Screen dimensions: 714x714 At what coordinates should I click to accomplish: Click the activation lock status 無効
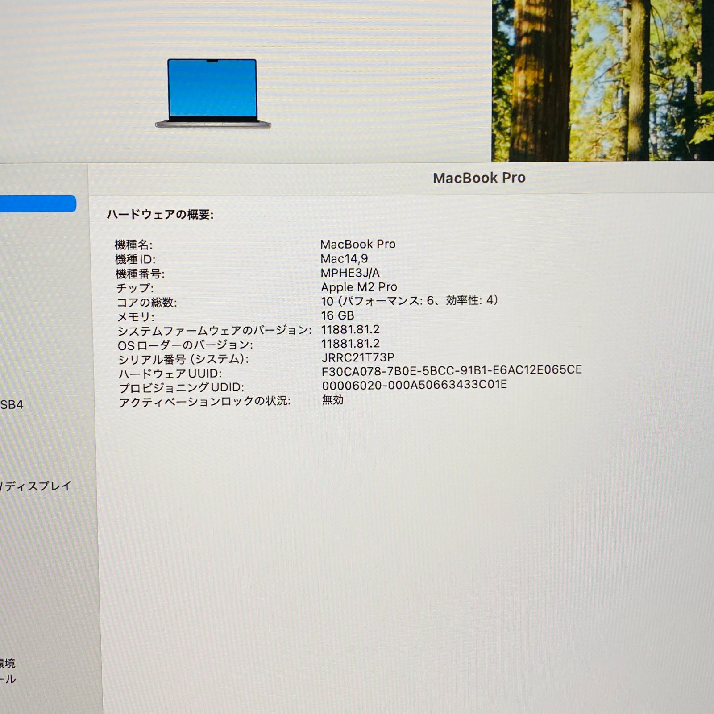pos(333,400)
